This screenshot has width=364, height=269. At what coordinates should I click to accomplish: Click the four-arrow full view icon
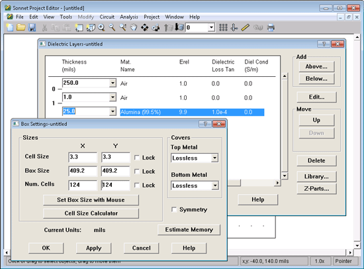coord(145,28)
